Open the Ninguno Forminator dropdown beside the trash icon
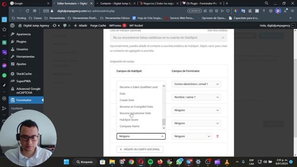Image resolution: width=297 pixels, height=167 pixels. tap(192, 136)
